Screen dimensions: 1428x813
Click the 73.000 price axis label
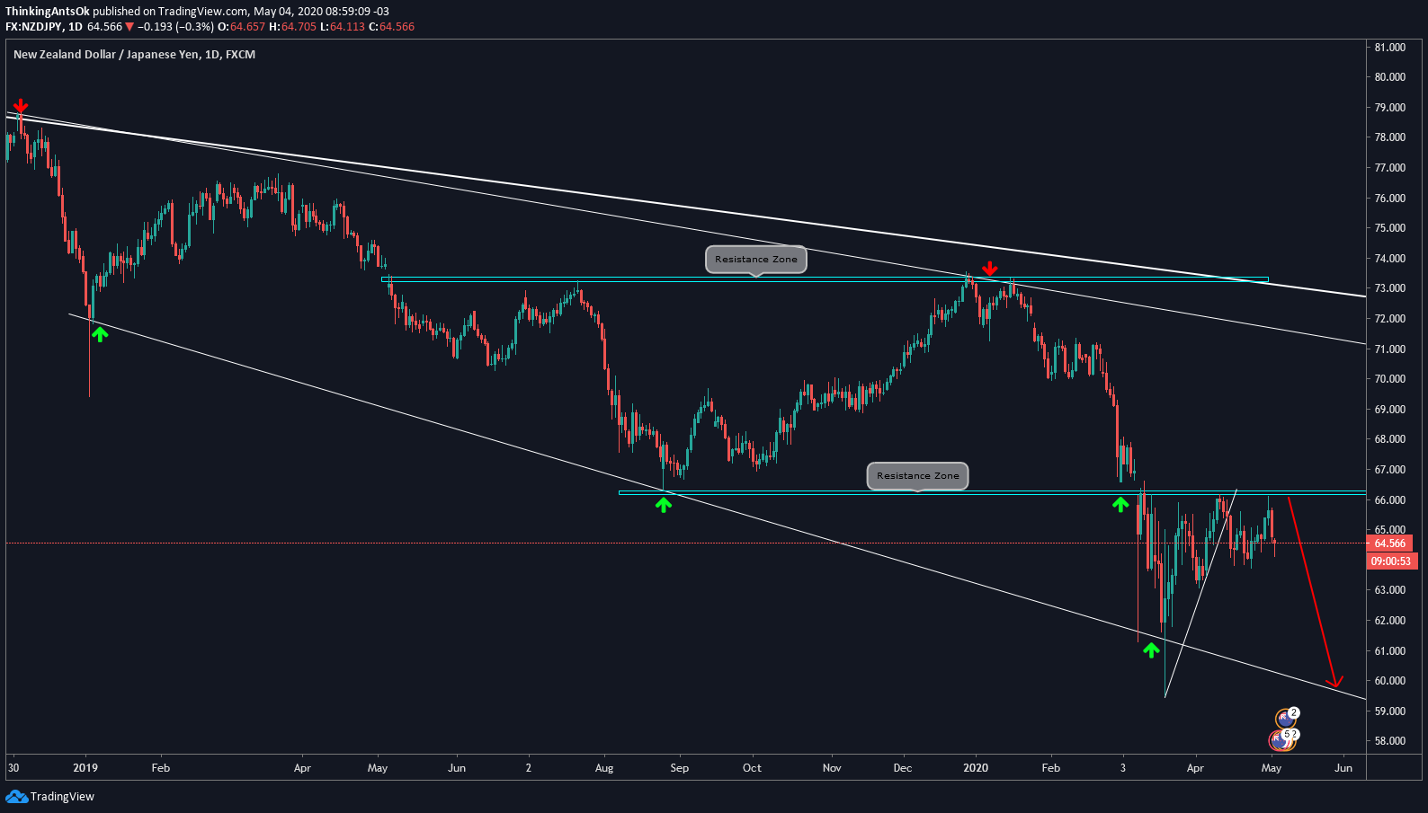(1390, 289)
